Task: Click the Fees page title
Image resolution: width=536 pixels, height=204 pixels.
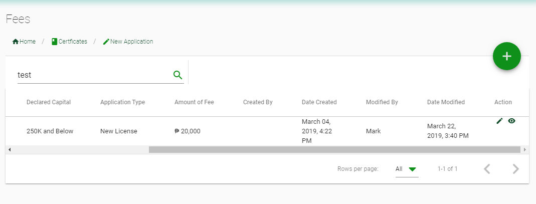Action: 18,19
